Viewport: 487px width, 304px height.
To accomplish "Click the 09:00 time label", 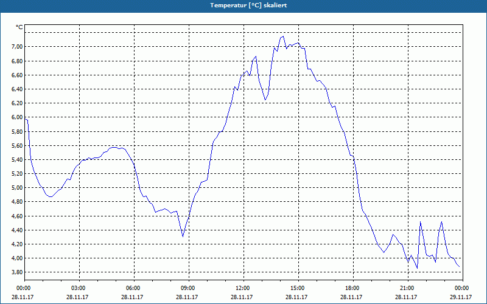I will coord(189,288).
